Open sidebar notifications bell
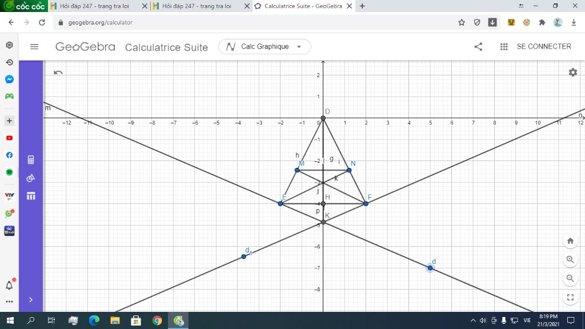This screenshot has height=329, width=585. pyautogui.click(x=9, y=285)
